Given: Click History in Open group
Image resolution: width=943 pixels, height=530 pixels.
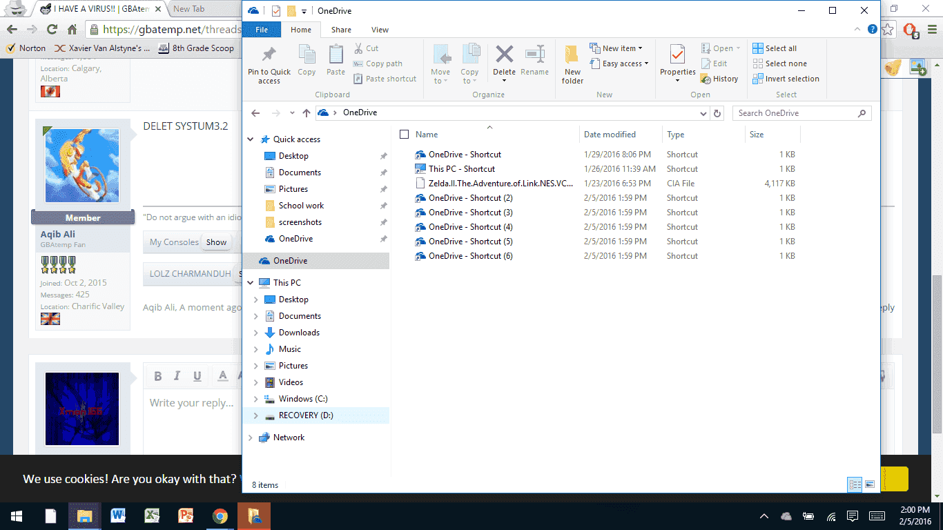Looking at the screenshot, I should tap(720, 79).
